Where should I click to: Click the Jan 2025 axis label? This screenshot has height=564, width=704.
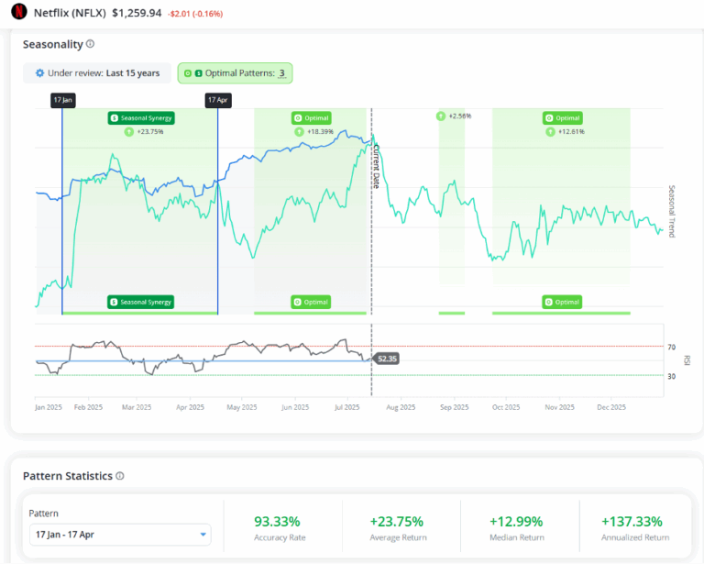point(49,407)
